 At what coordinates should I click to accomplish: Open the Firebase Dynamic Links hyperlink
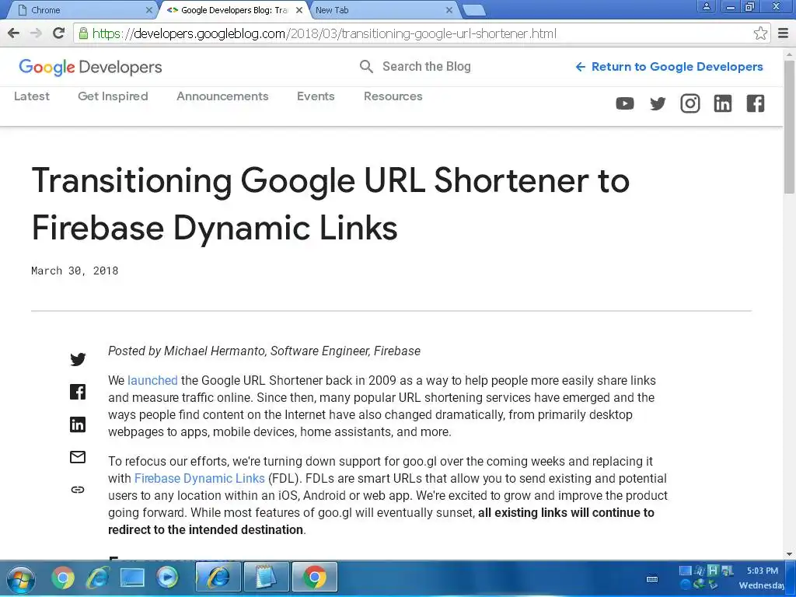coord(200,478)
